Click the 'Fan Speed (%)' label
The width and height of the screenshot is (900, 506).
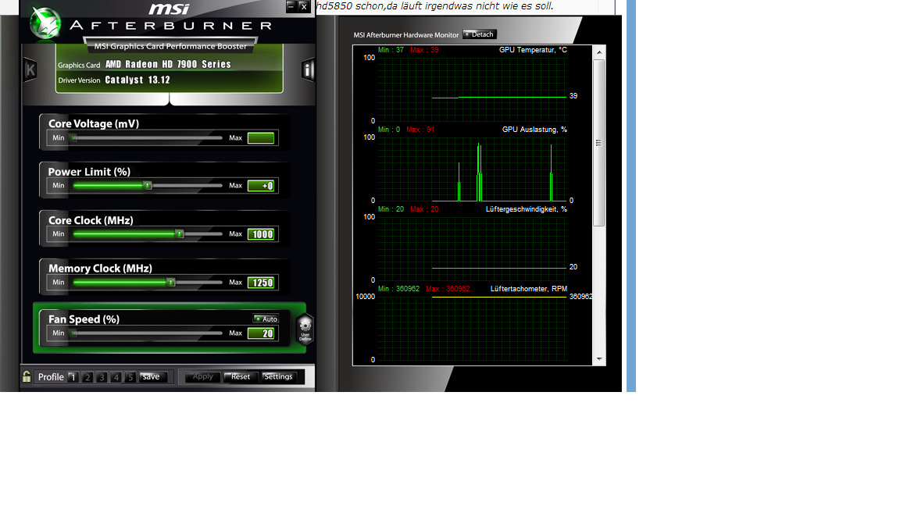pos(84,319)
